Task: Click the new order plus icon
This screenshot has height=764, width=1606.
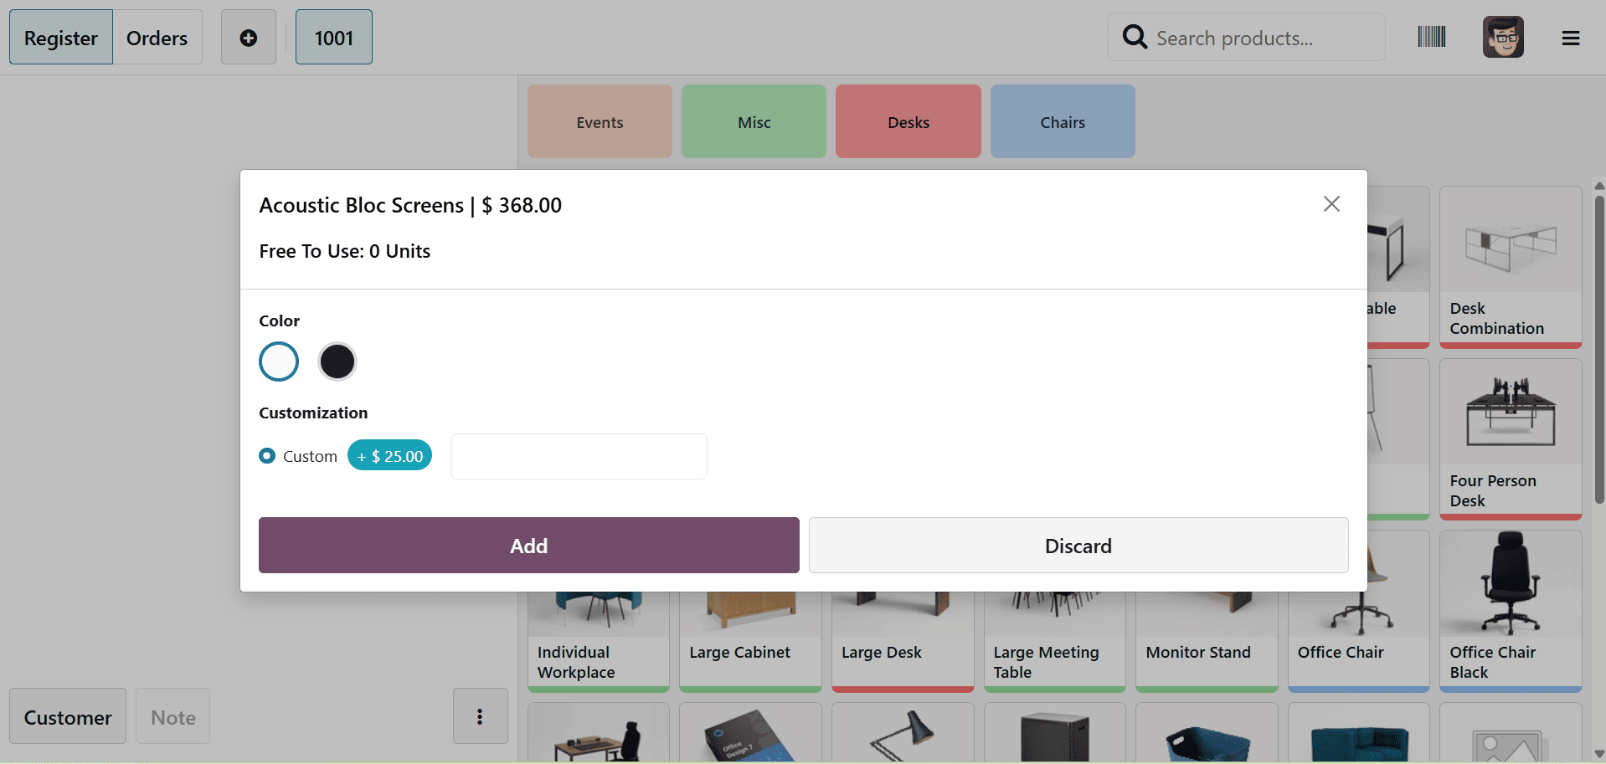Action: pyautogui.click(x=249, y=38)
